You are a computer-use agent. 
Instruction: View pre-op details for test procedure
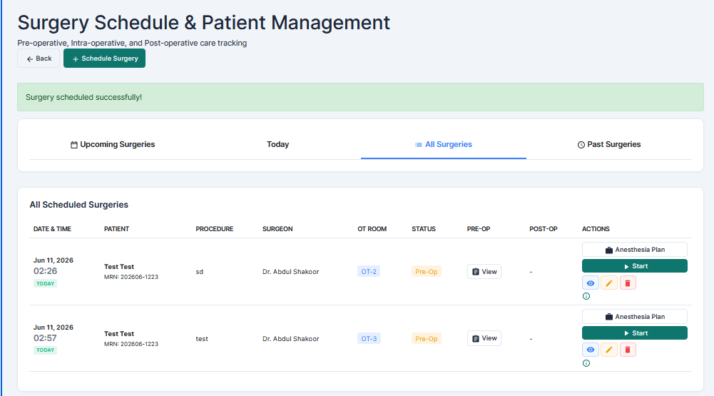(x=484, y=338)
